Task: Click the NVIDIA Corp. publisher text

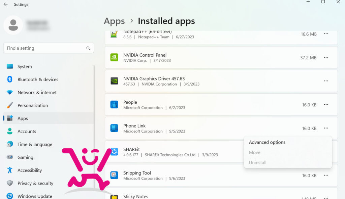Action: (x=135, y=61)
